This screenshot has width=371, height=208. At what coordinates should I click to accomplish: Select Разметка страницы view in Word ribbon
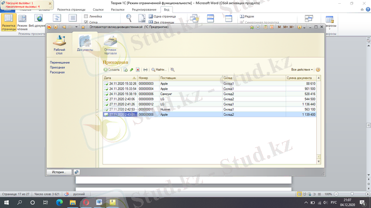[x=9, y=22]
